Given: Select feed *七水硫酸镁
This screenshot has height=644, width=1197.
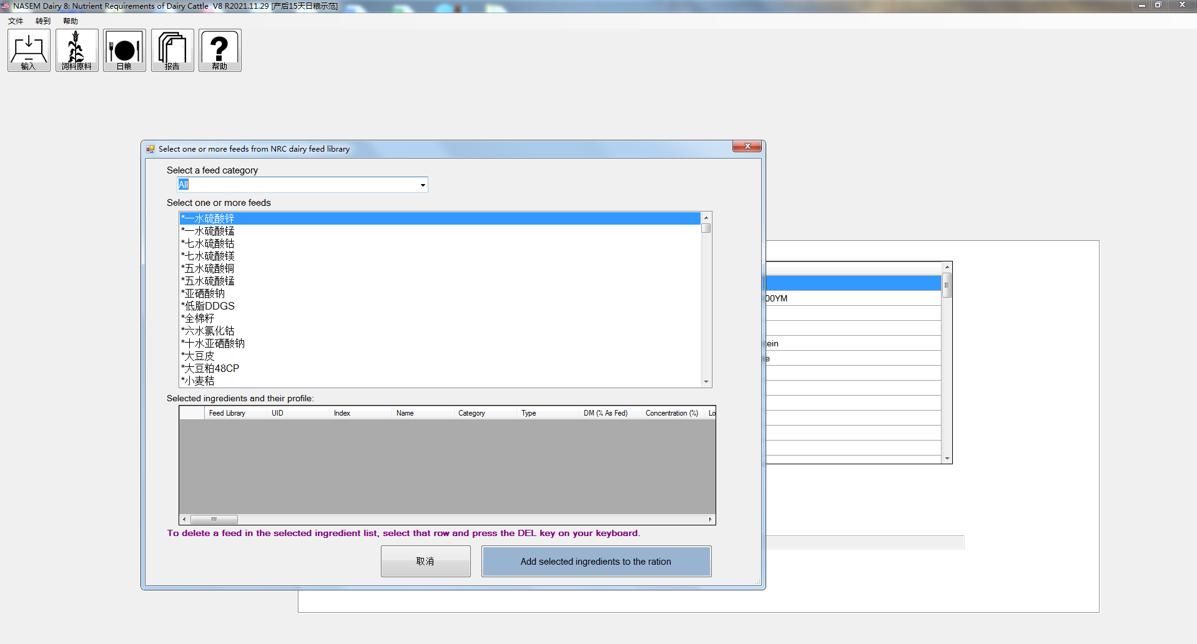Looking at the screenshot, I should pyautogui.click(x=440, y=256).
